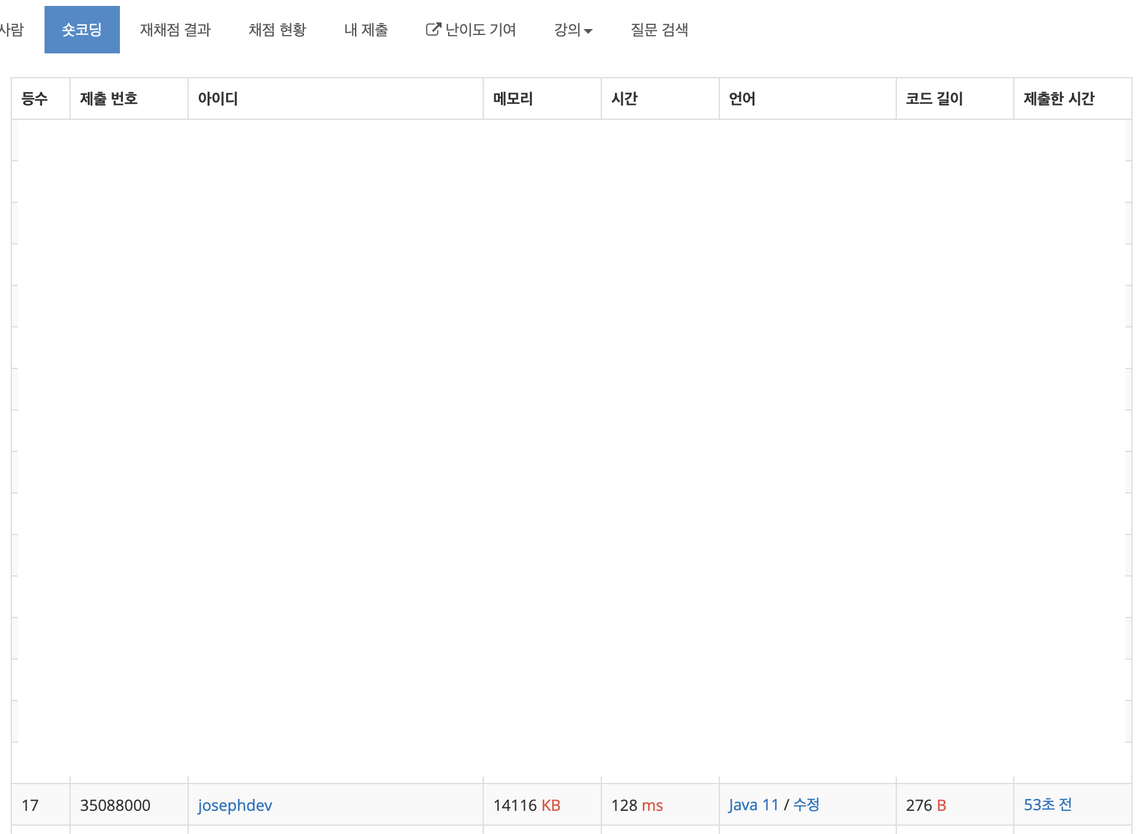This screenshot has height=834, width=1142.
Task: Click the external link icon beside 난이도 기여
Action: tap(433, 29)
